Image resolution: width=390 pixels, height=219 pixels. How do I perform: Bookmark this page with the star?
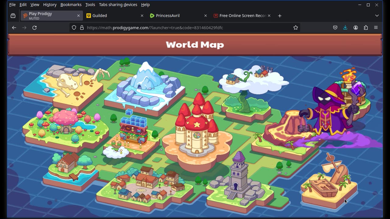coord(296,28)
